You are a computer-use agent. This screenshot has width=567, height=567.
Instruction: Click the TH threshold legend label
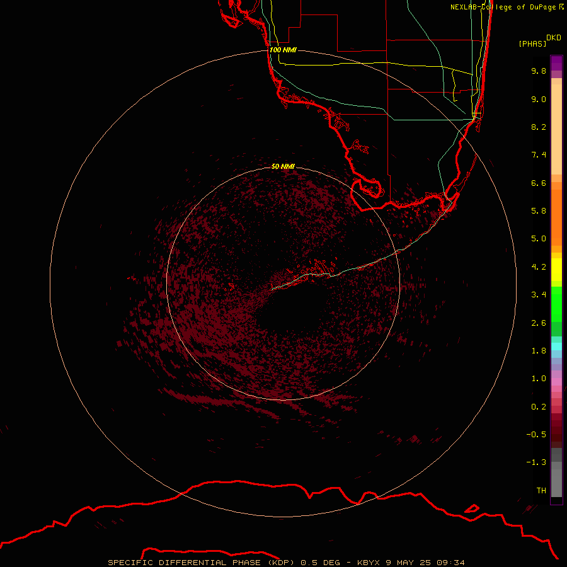(541, 491)
